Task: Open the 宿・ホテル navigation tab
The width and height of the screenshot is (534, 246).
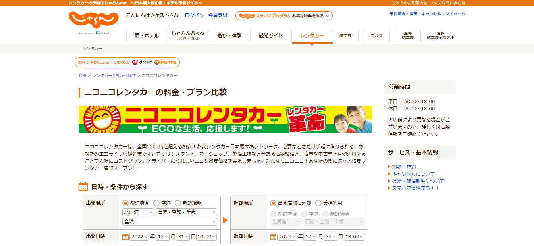Action: (x=147, y=36)
